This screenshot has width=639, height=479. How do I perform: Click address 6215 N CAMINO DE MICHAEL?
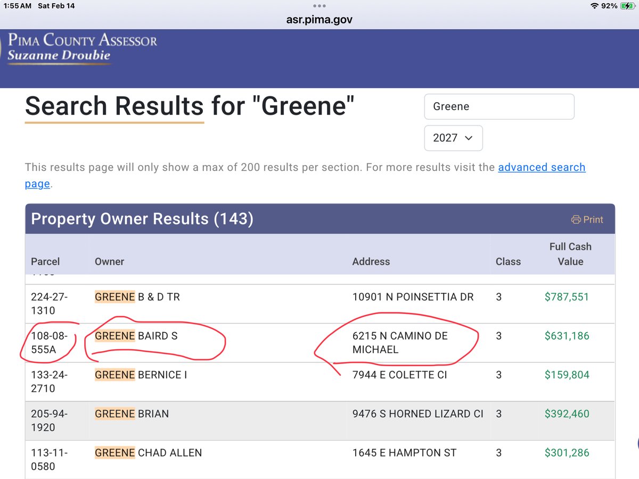400,342
